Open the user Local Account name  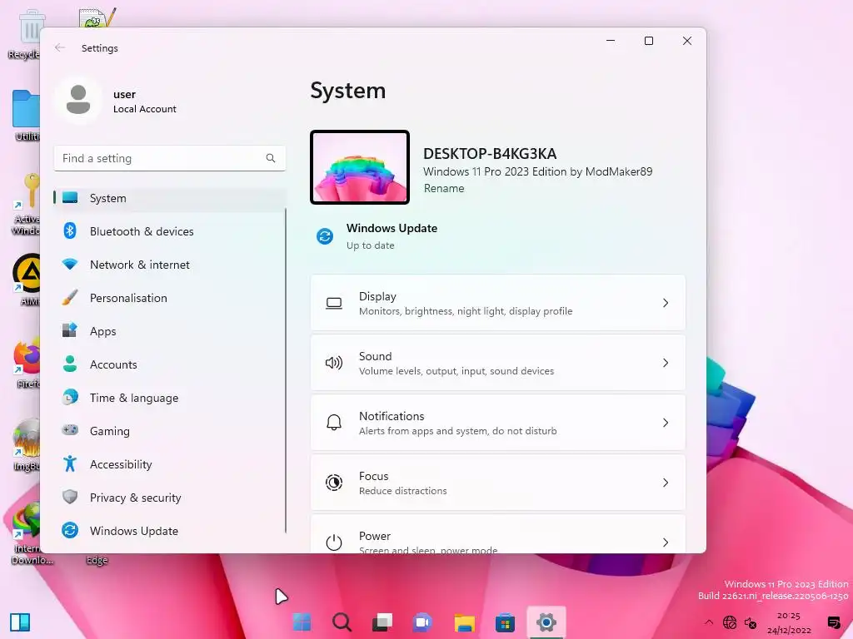(145, 101)
